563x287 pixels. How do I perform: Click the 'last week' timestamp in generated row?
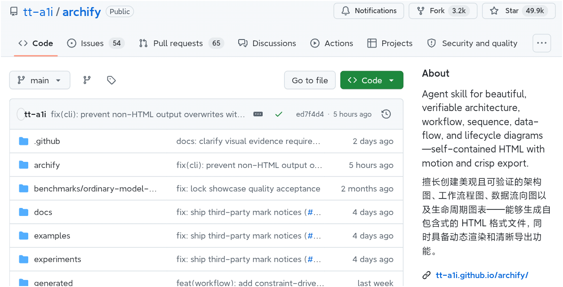pyautogui.click(x=375, y=283)
